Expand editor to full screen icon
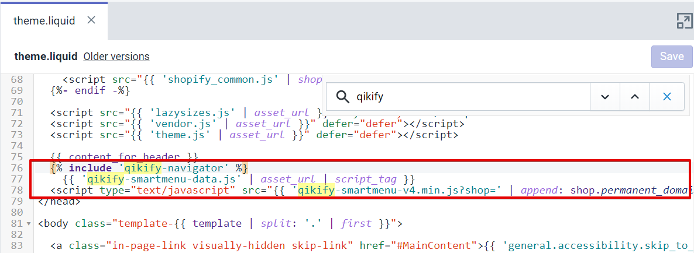 684,21
